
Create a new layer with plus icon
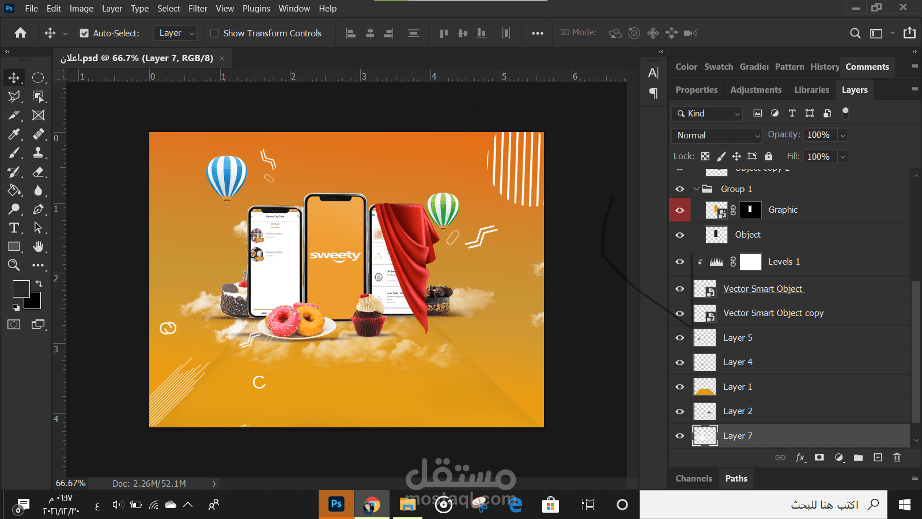point(878,457)
